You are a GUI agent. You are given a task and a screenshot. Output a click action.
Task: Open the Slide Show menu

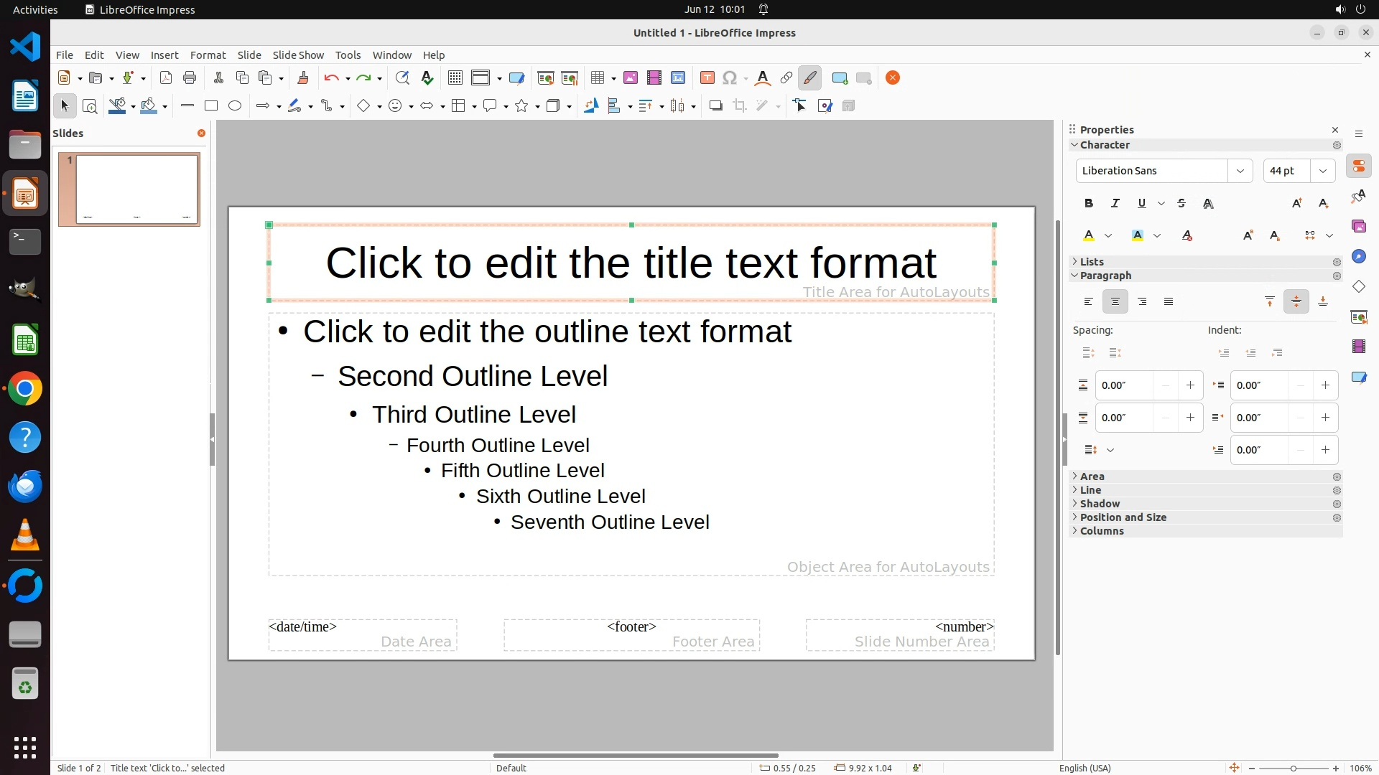pos(298,55)
